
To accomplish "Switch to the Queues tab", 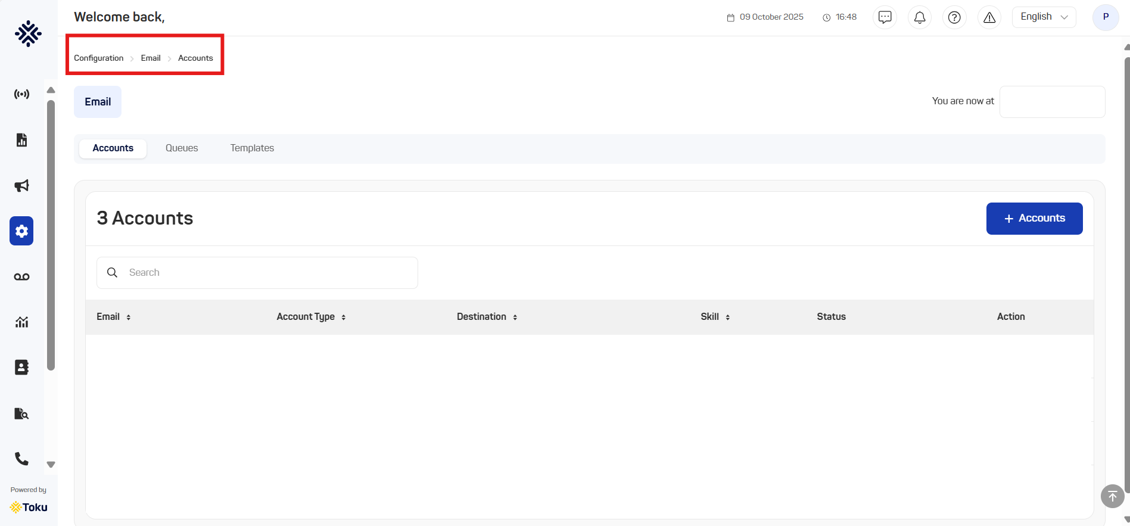I will point(182,148).
